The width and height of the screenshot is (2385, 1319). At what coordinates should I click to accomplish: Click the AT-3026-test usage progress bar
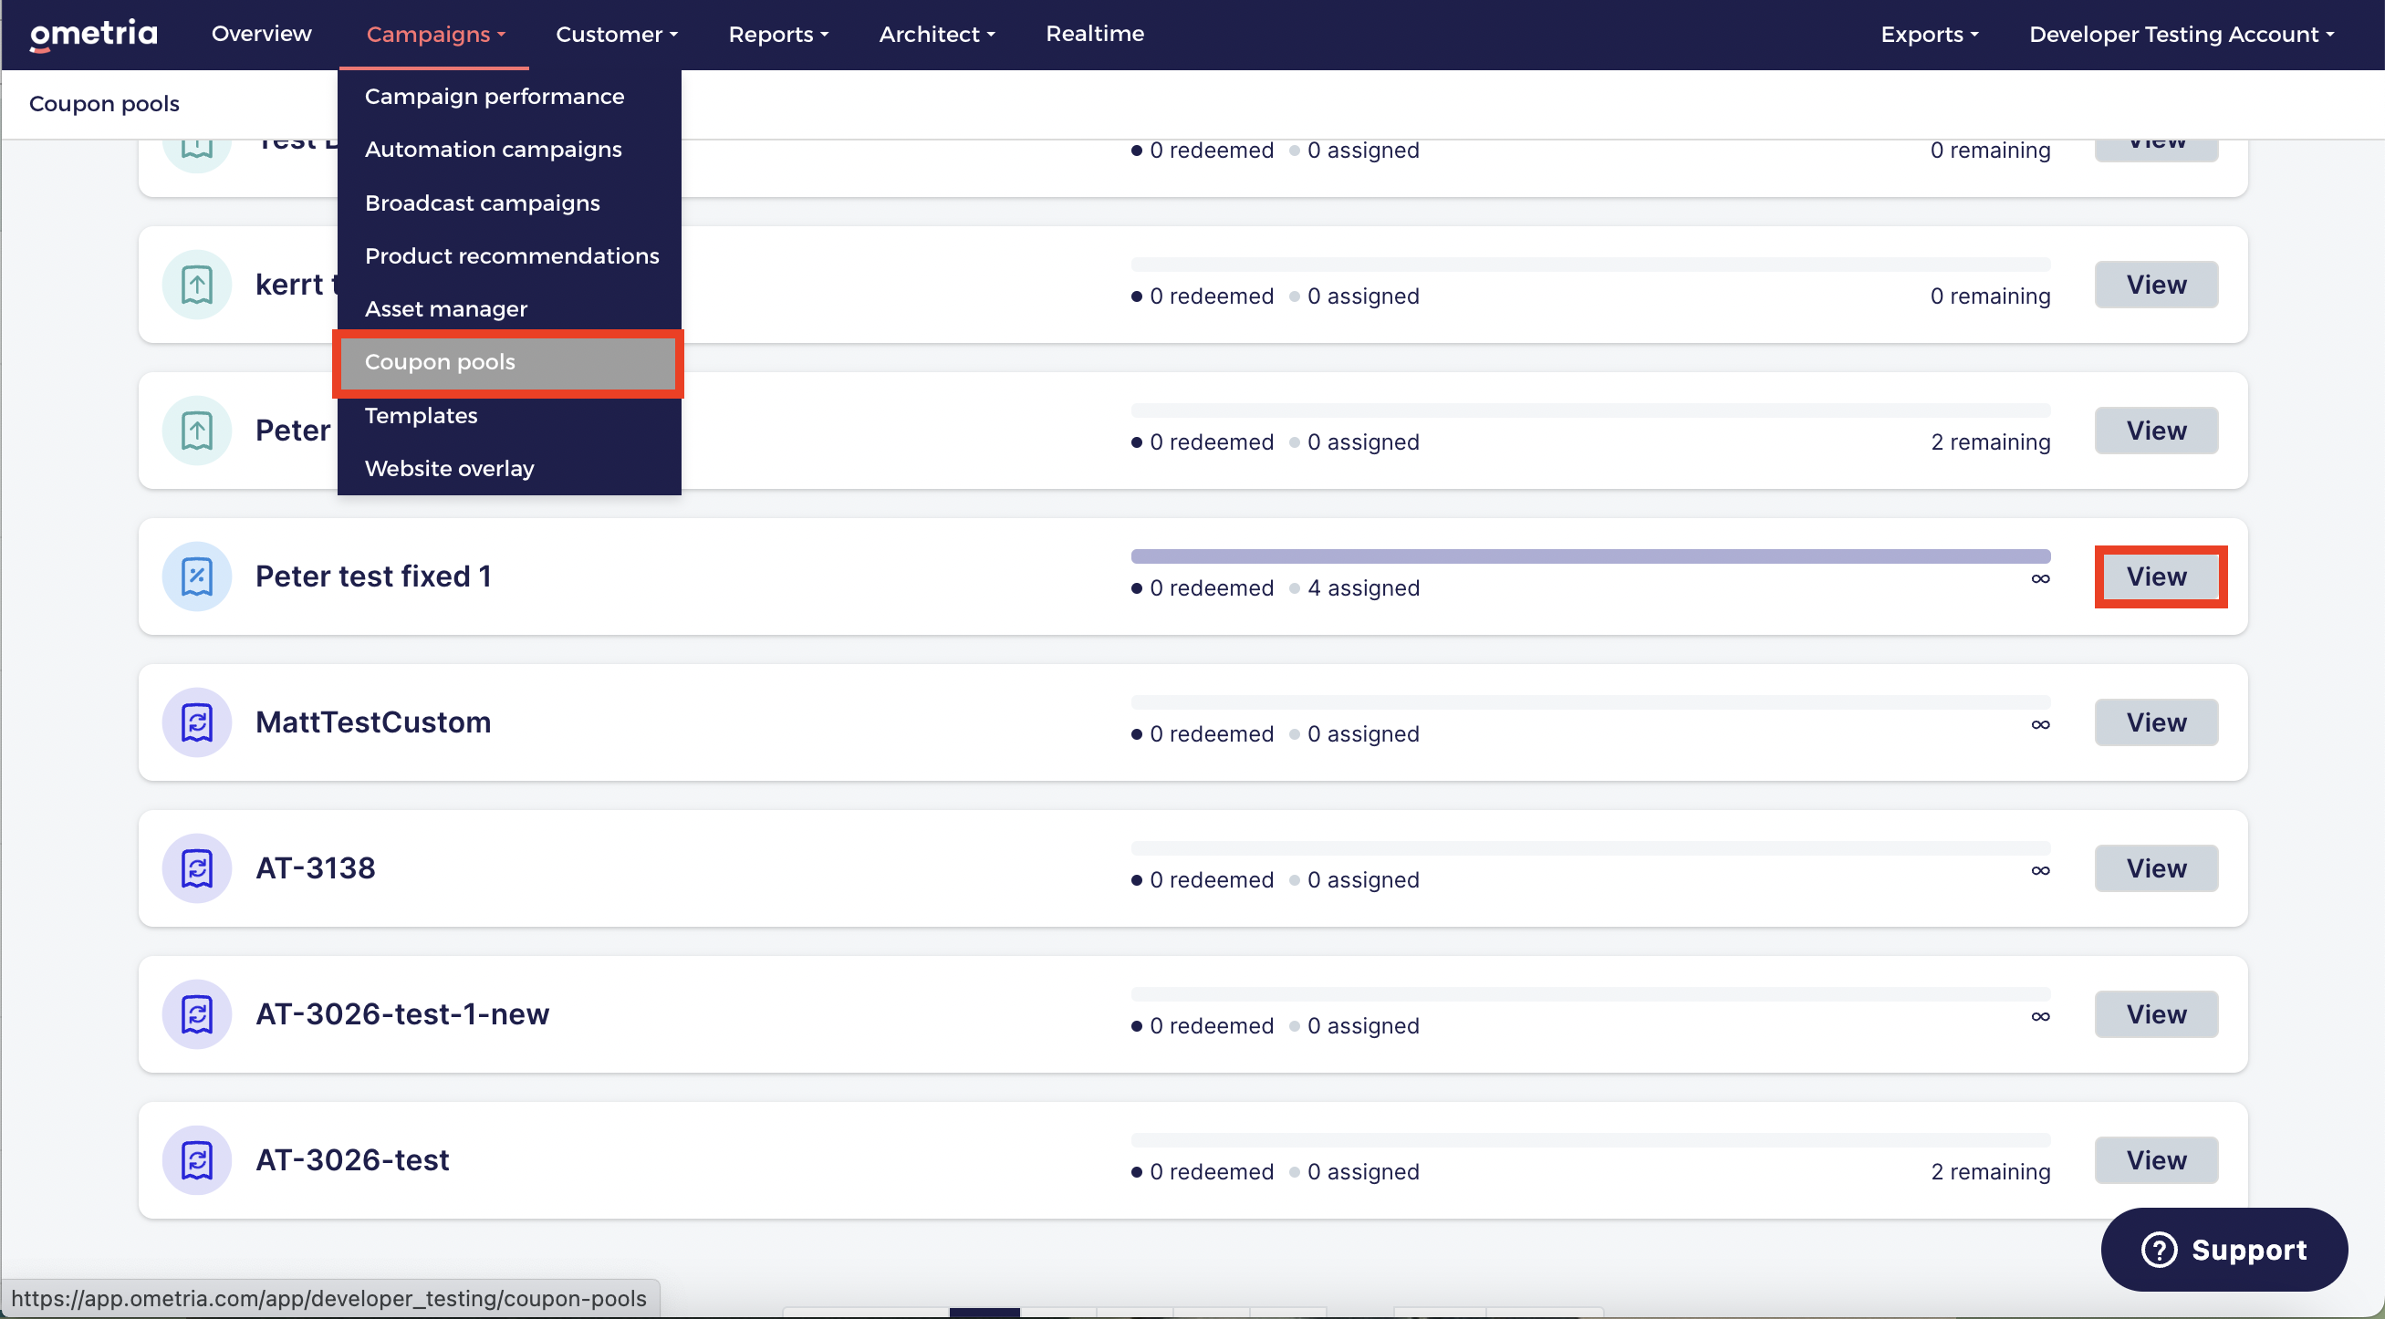1590,1140
